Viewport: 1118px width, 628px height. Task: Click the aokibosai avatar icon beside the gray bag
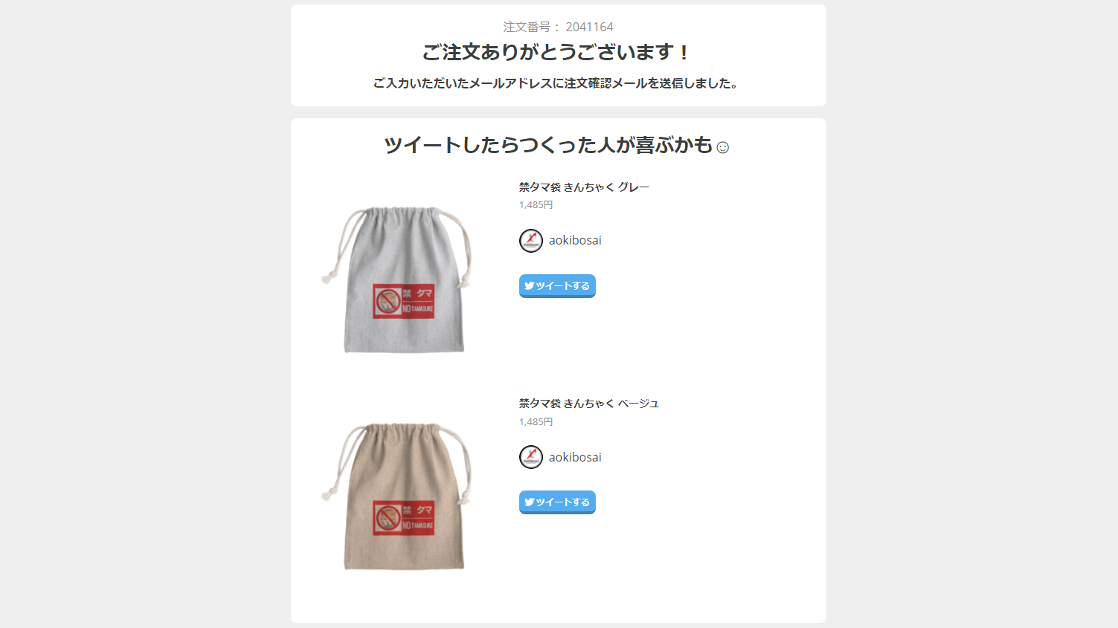point(531,241)
